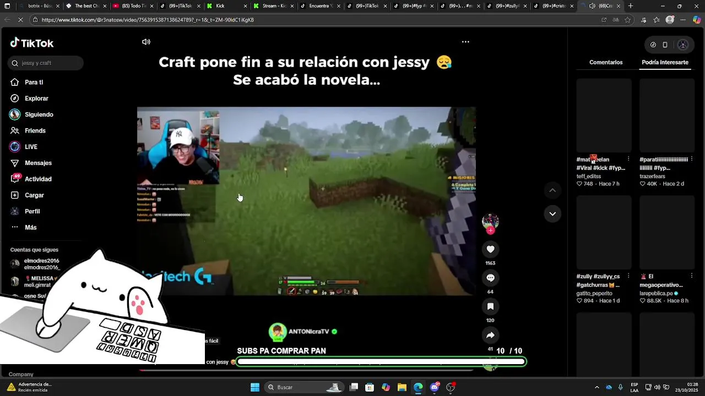Open followed account elmodres2016
Image resolution: width=705 pixels, height=396 pixels.
click(36, 264)
